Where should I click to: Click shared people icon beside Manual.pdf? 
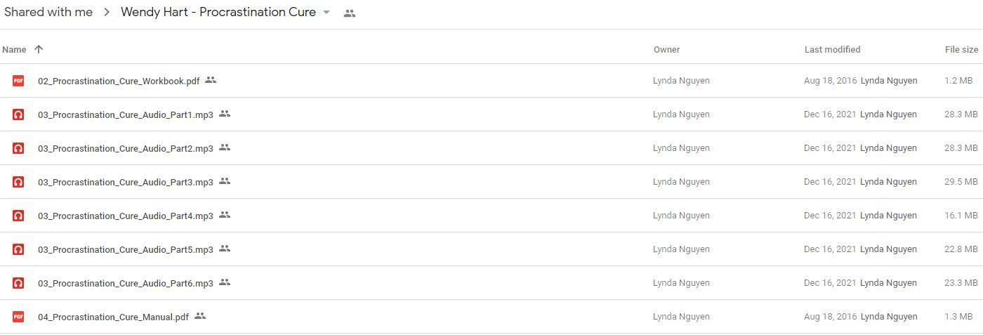[x=200, y=316]
